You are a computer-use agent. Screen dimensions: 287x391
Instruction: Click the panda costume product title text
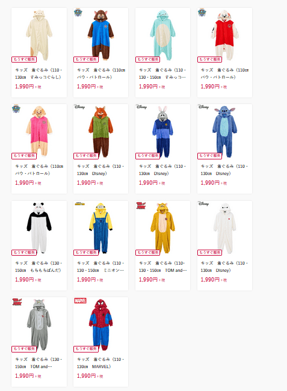(39, 266)
